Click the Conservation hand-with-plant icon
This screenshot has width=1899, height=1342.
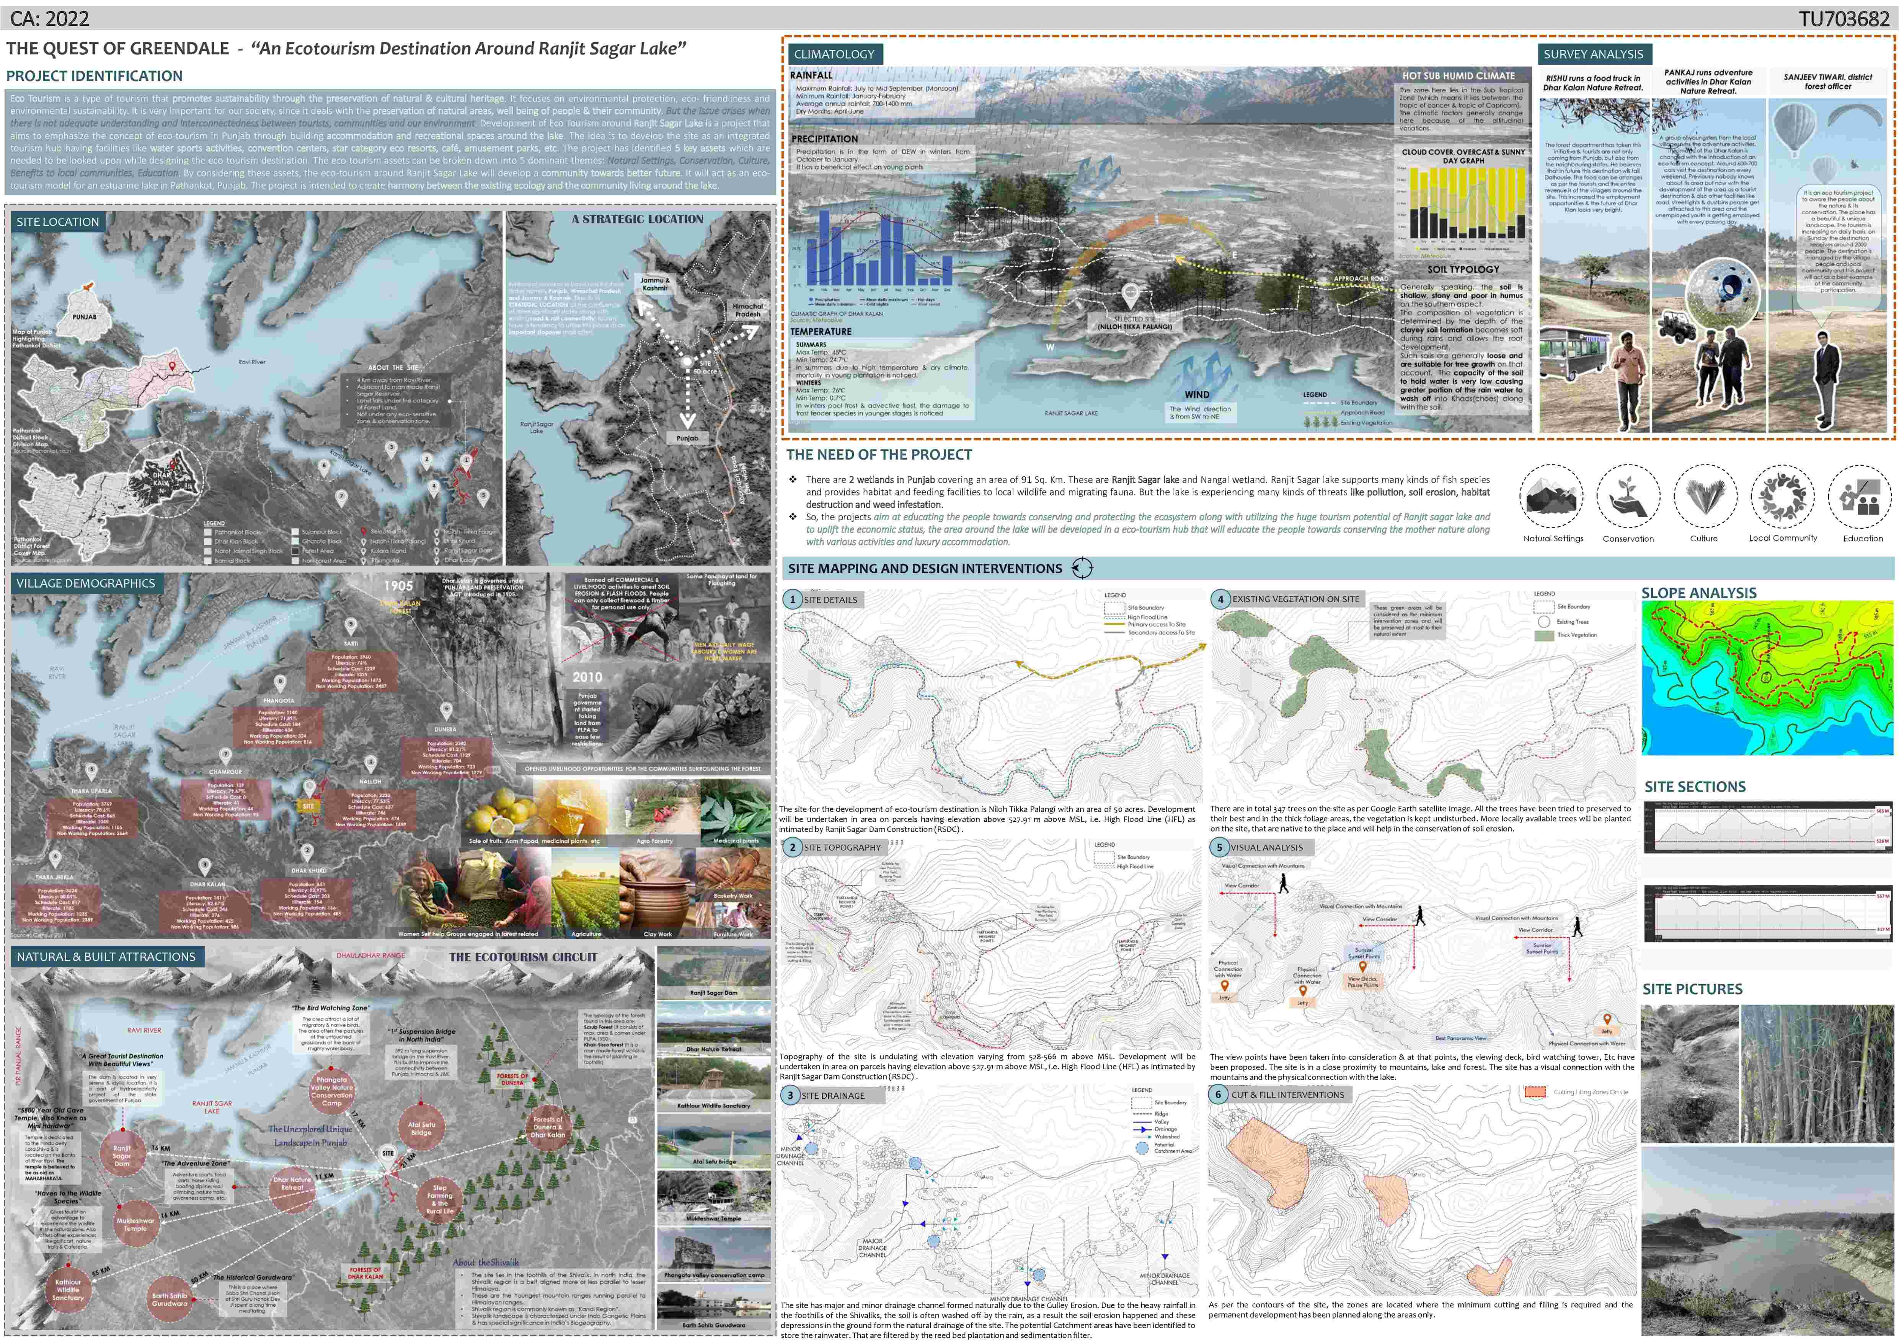point(1628,496)
